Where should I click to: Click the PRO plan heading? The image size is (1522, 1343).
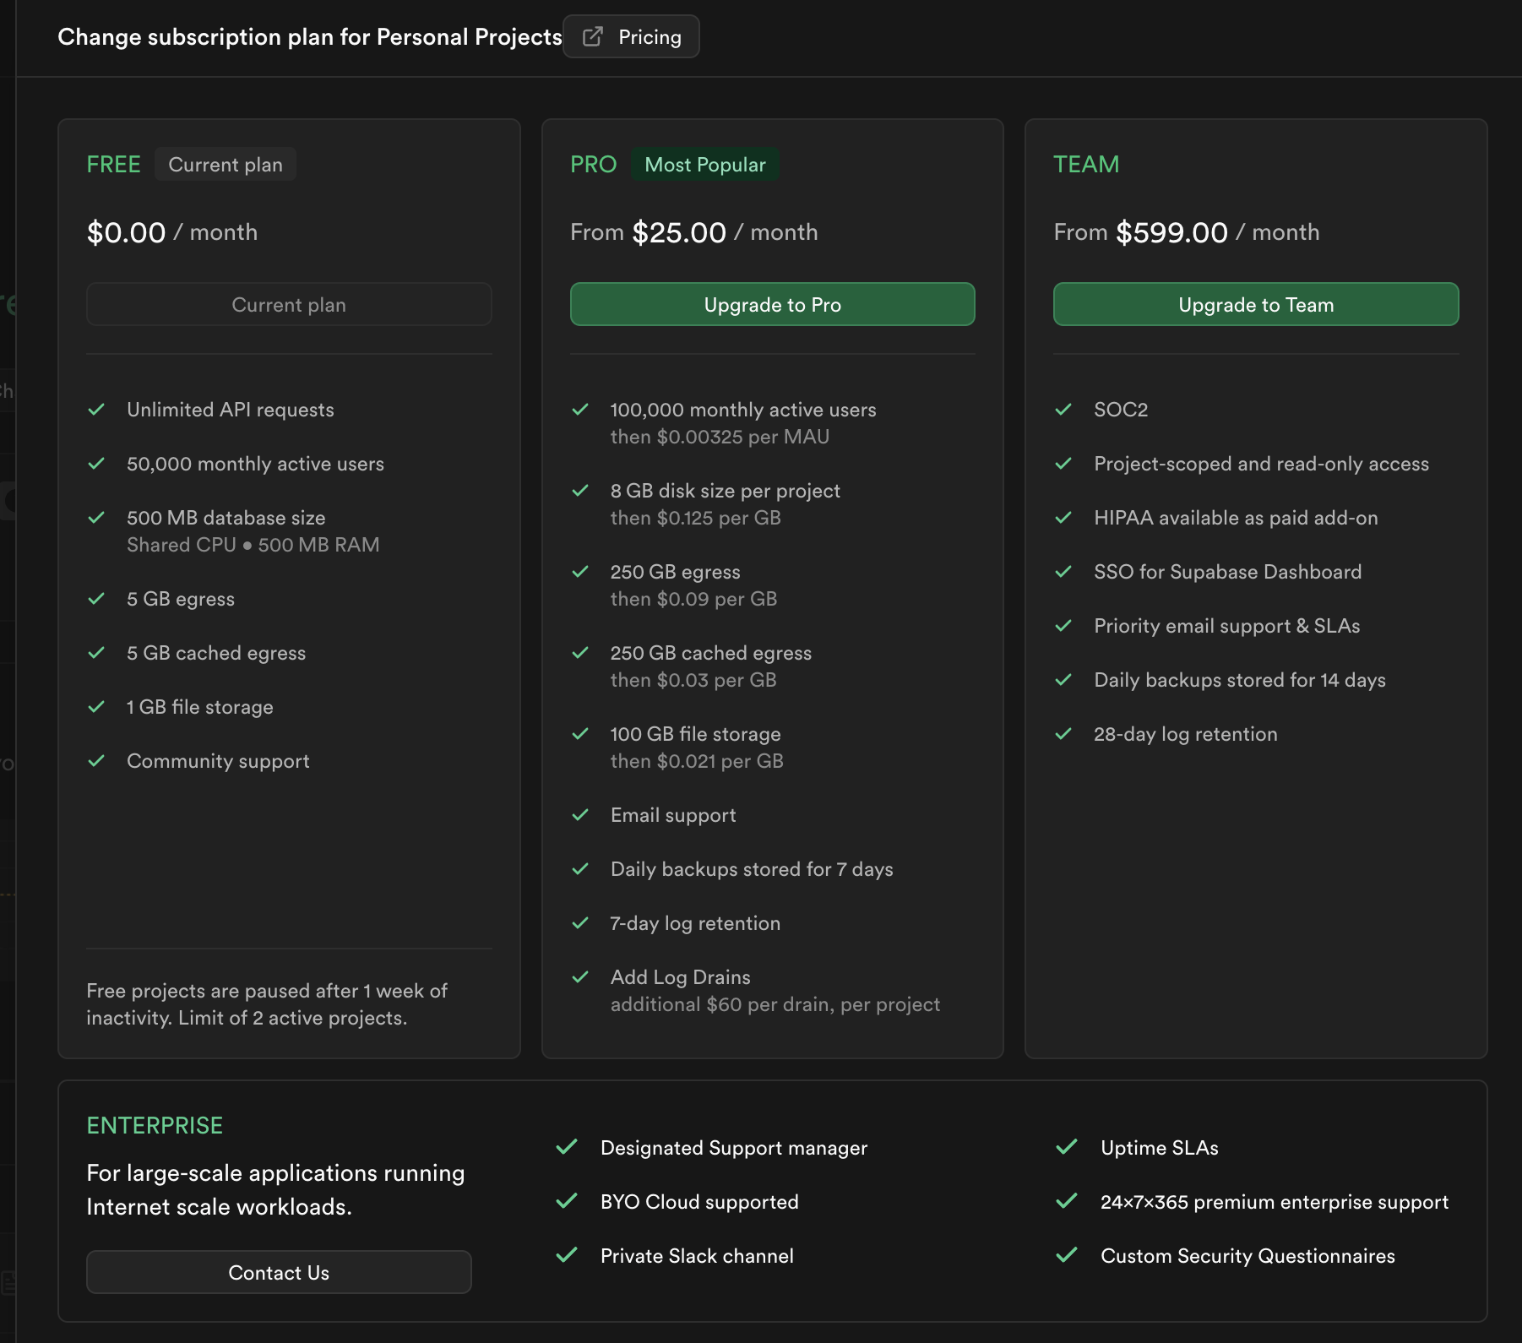point(593,164)
